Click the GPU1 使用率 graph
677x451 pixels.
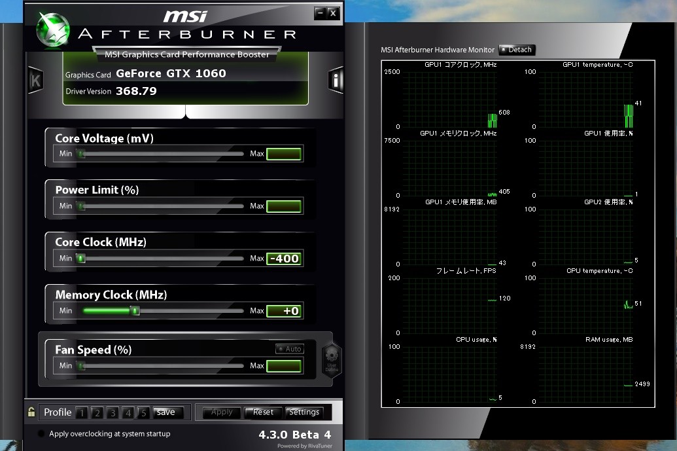(x=586, y=168)
